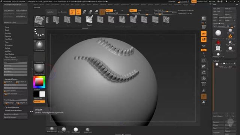The image size is (240, 135).
Task: Select the Sphere3D_1 tool icon
Action: (230, 49)
